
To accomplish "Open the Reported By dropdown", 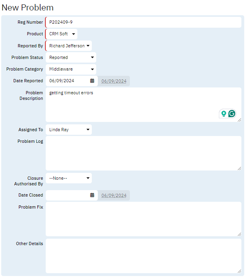I will (69, 46).
